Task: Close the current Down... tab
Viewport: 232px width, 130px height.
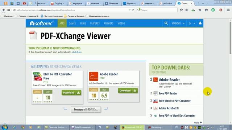Action: click(191, 3)
